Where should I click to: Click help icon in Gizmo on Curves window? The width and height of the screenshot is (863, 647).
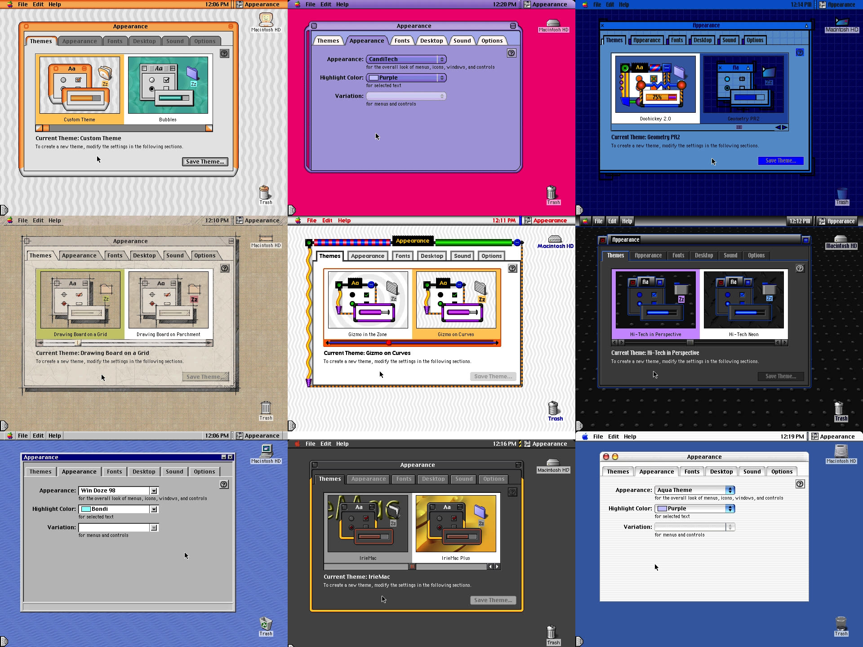point(512,268)
